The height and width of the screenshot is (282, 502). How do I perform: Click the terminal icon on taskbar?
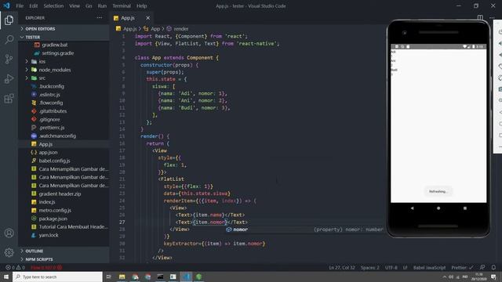(160, 277)
